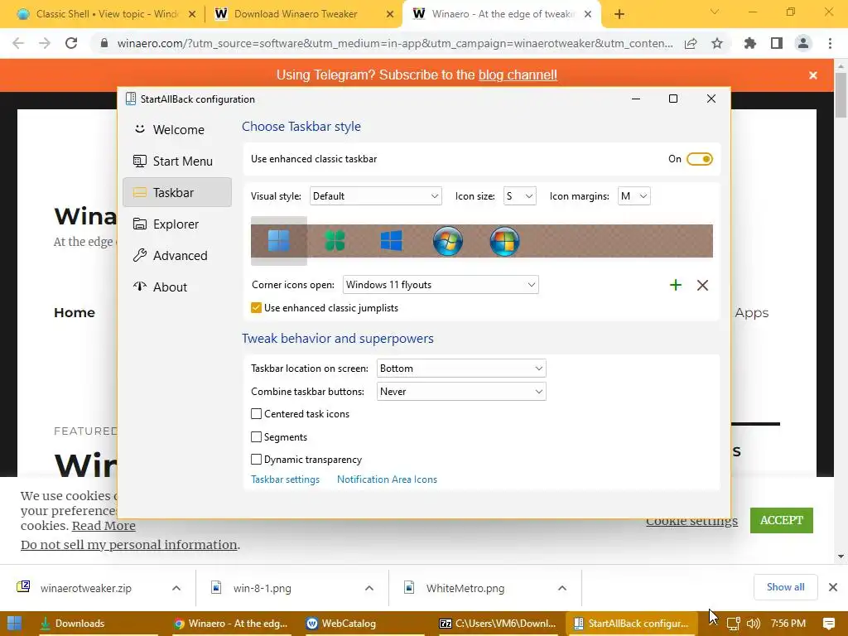Switch to Classic Shell browser tab
This screenshot has height=636, width=848.
pyautogui.click(x=103, y=14)
